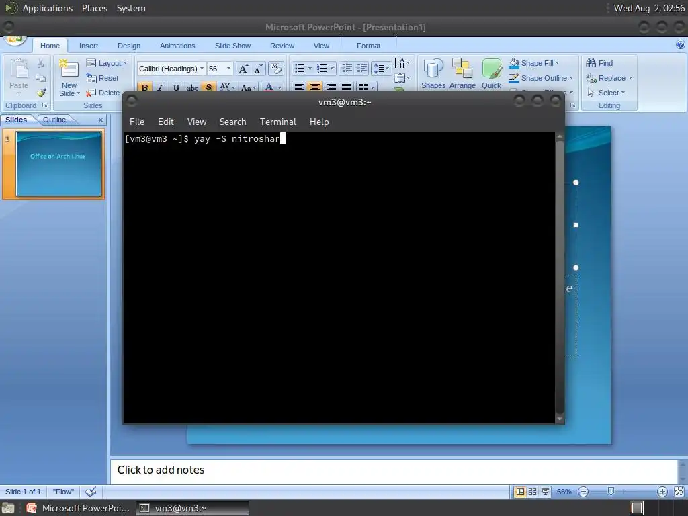
Task: Open the Clipboard dialog launcher
Action: pyautogui.click(x=45, y=105)
